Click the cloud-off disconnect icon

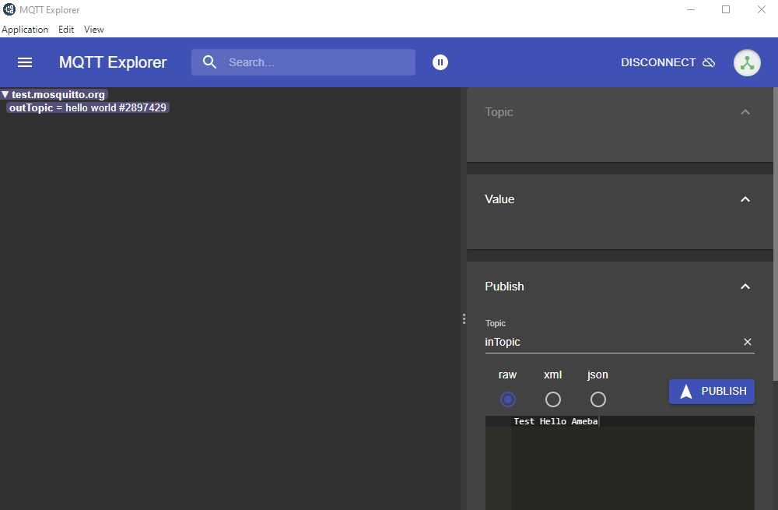pyautogui.click(x=709, y=62)
